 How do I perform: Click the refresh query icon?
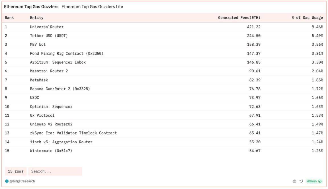pyautogui.click(x=301, y=181)
